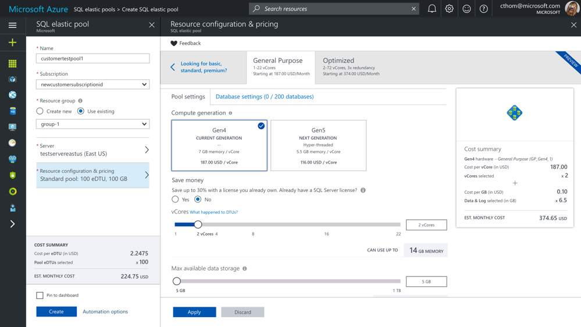Switch to the Optimized tier tab

click(x=351, y=67)
